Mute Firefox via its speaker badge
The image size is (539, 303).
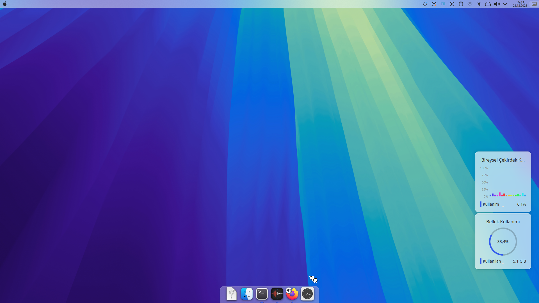[289, 290]
